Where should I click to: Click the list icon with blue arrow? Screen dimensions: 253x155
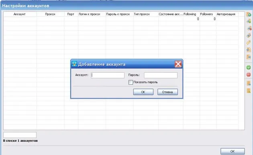coord(249,83)
